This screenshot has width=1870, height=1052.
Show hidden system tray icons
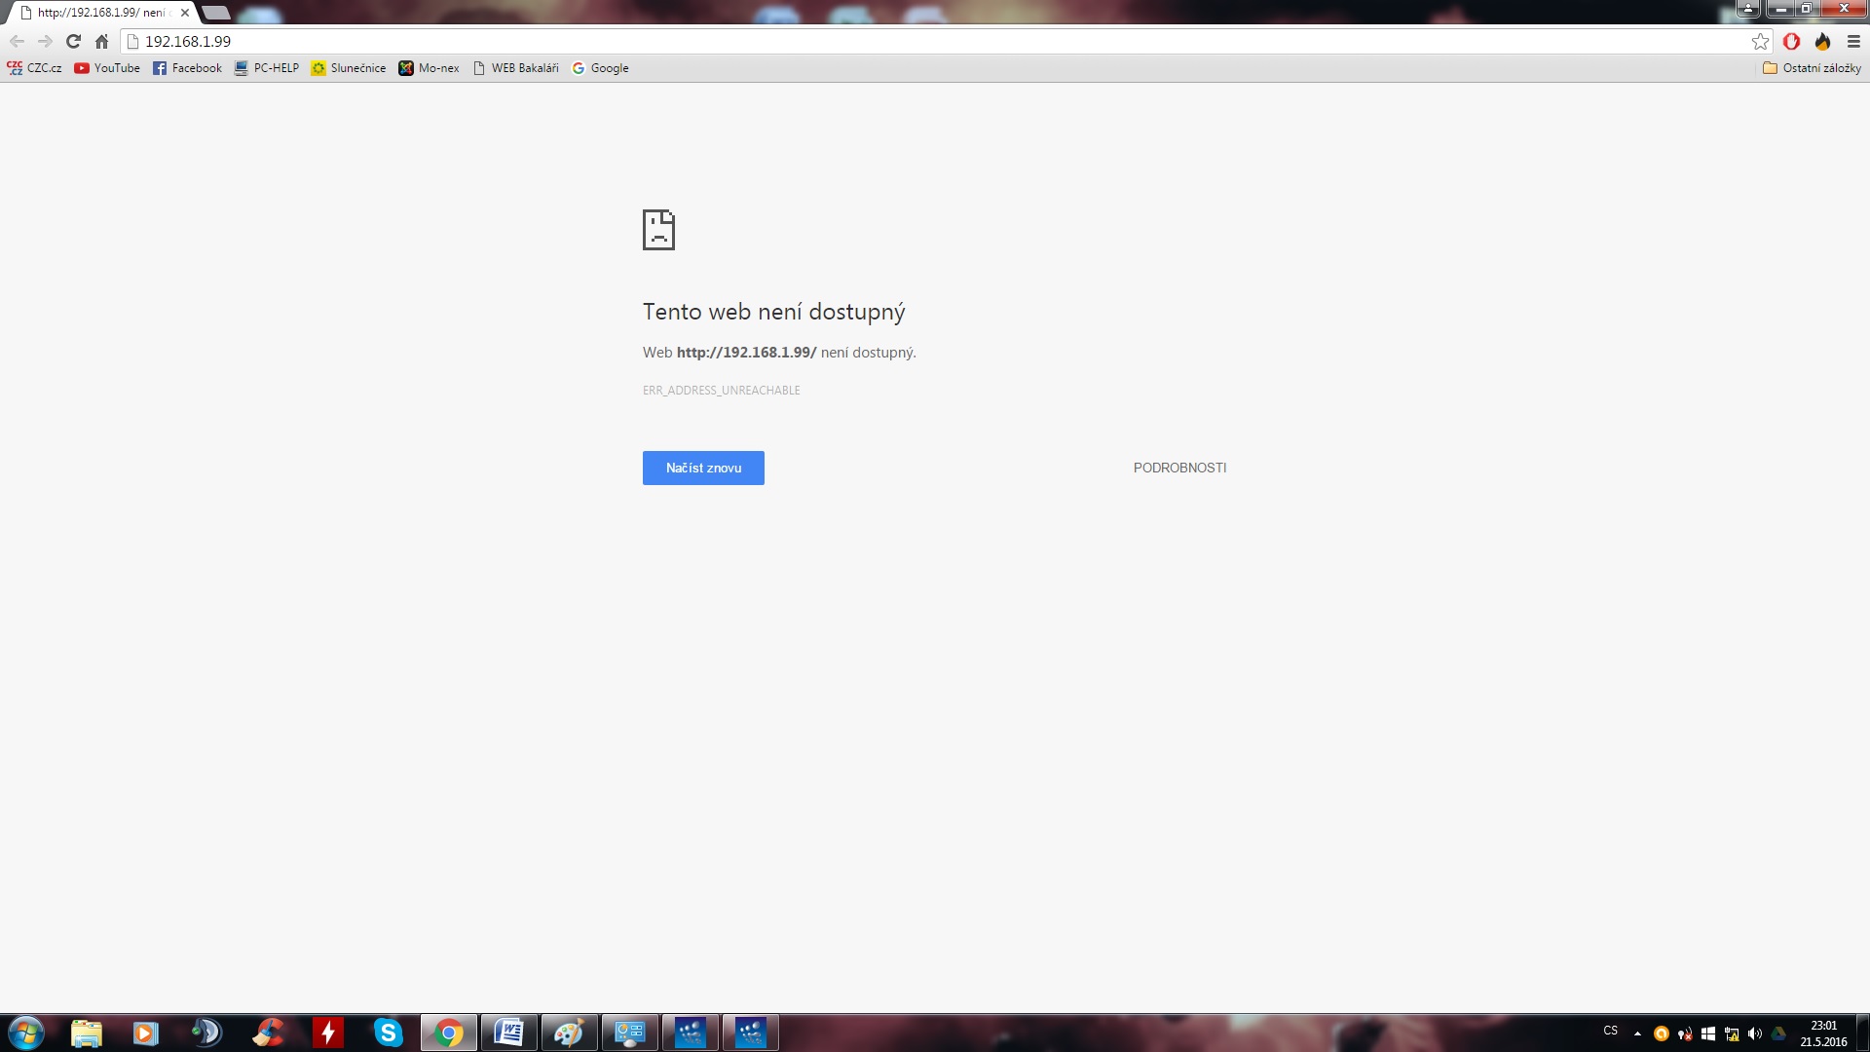tap(1637, 1033)
